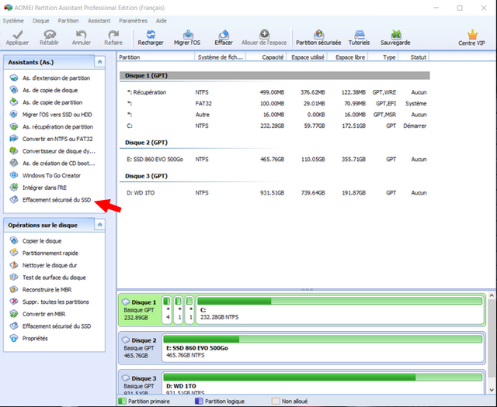Open the Système menu

13,21
